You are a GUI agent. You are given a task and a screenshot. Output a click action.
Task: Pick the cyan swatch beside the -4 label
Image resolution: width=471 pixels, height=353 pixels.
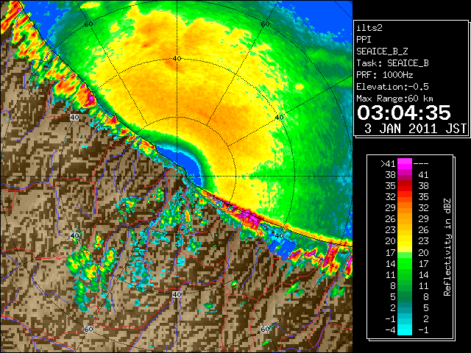click(405, 329)
